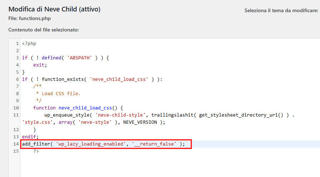
Task: Click the 'File: functions.php' label
Action: click(30, 18)
